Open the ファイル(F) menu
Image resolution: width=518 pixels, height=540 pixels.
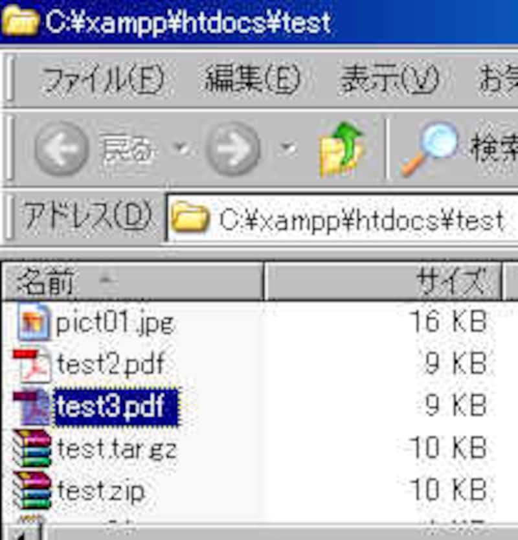point(104,79)
